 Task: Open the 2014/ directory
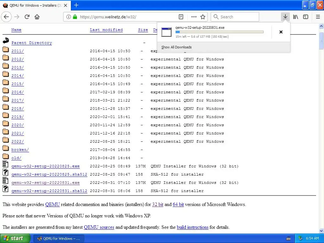[18, 76]
